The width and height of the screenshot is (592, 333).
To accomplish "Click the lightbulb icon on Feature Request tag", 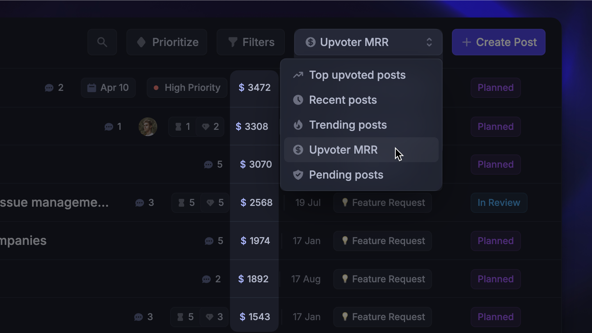I will click(x=345, y=202).
